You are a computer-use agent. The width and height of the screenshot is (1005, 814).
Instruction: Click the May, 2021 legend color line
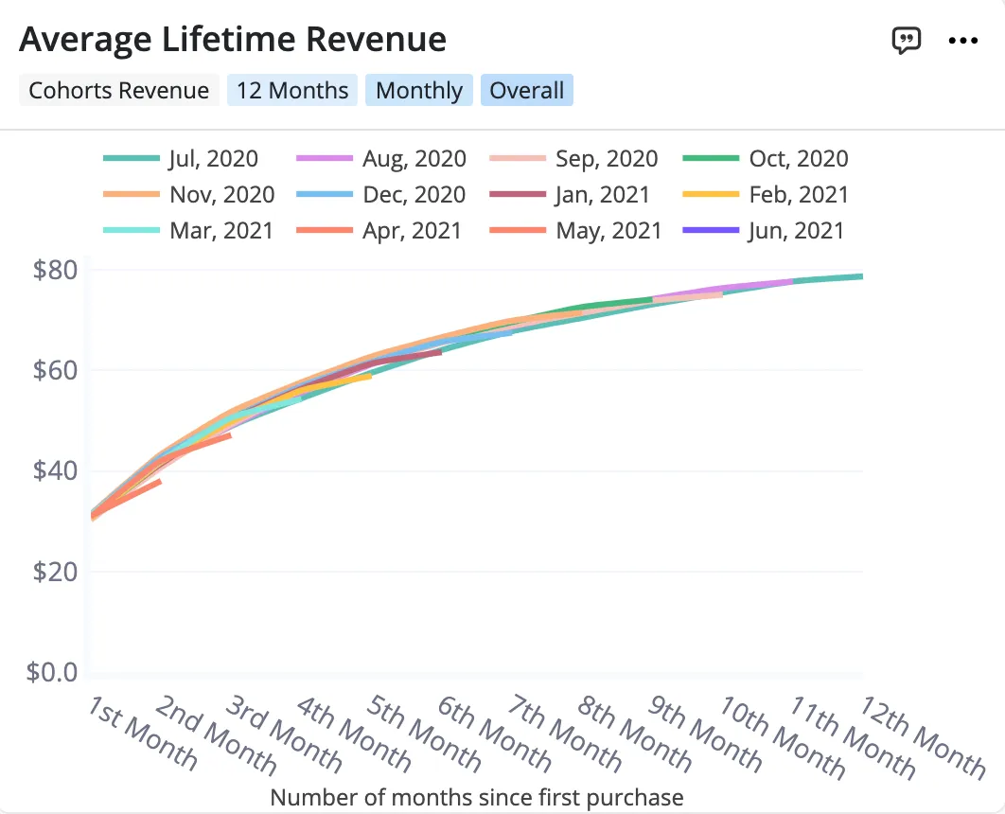click(518, 230)
